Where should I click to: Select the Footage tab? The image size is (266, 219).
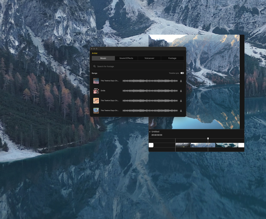(x=172, y=58)
